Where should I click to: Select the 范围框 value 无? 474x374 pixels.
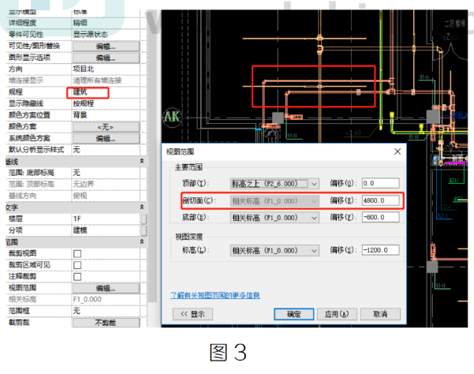[x=77, y=311]
